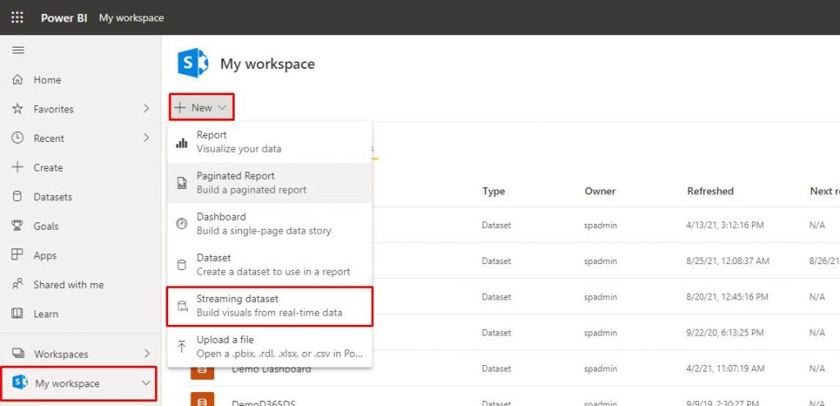Select Upload a file option
840x406 pixels.
pos(269,347)
